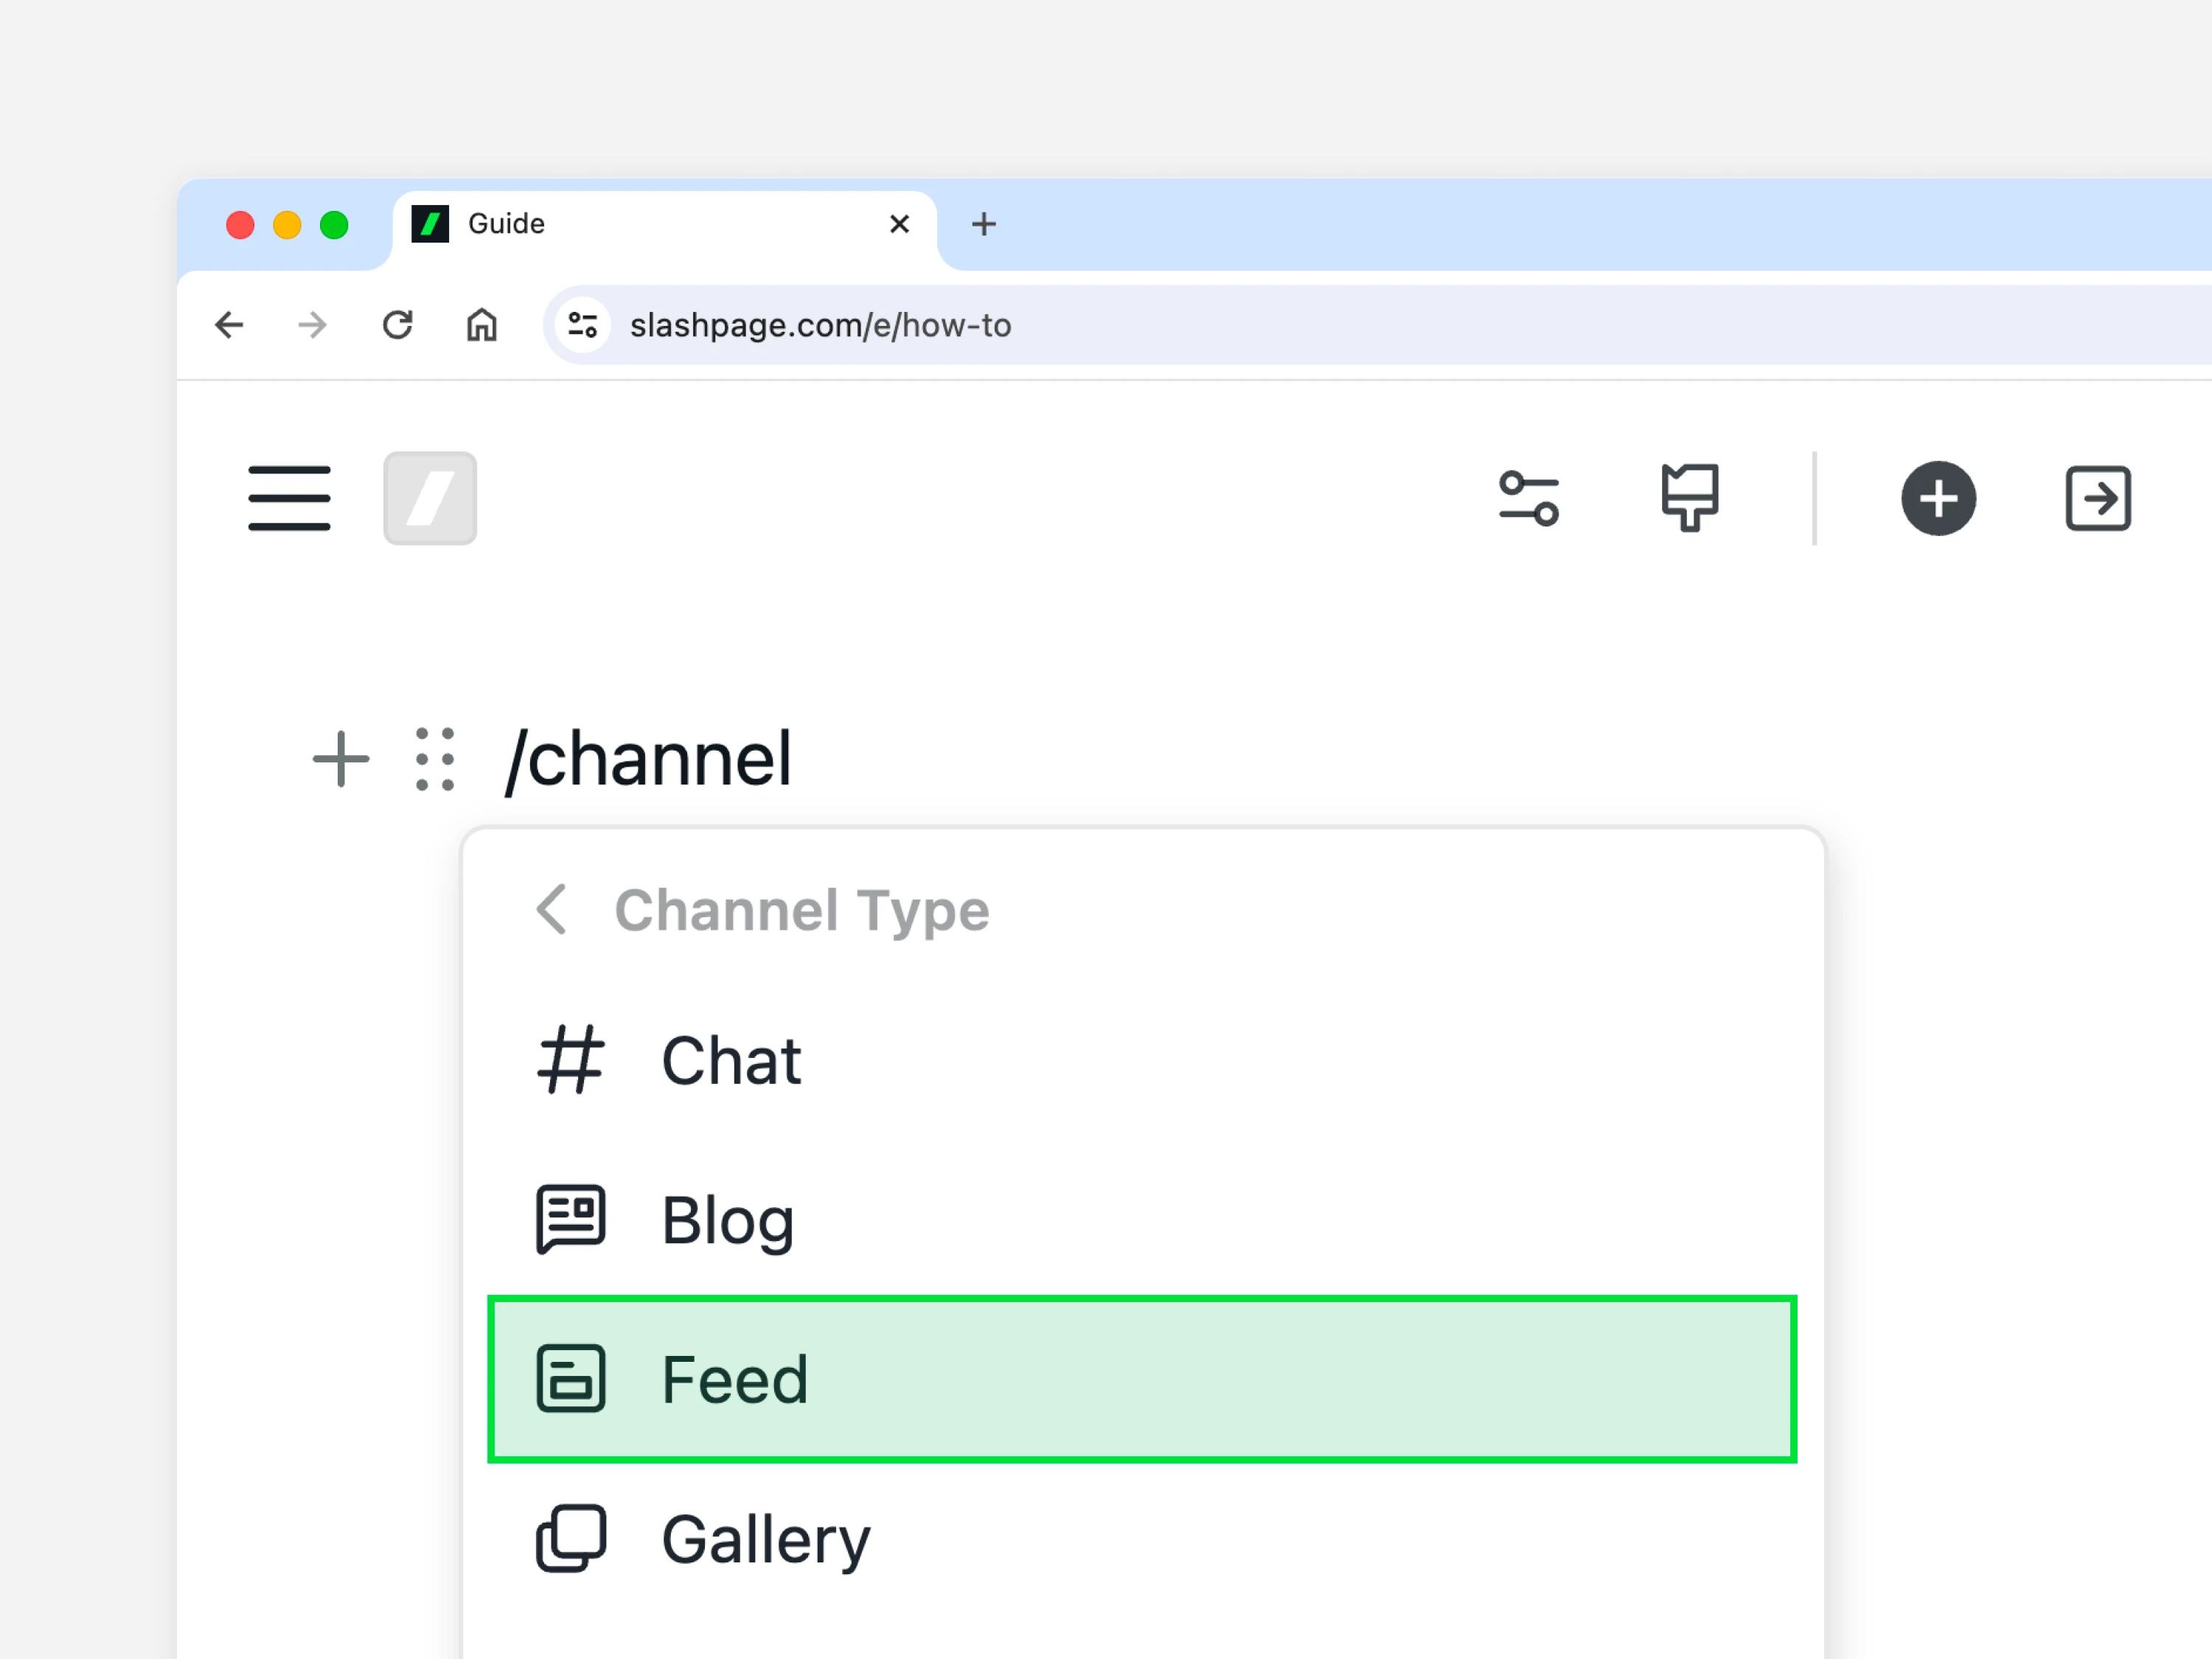
Task: Open site information icon in address bar
Action: [x=583, y=325]
